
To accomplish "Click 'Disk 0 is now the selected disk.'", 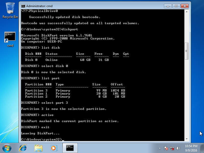I will 54,72.
